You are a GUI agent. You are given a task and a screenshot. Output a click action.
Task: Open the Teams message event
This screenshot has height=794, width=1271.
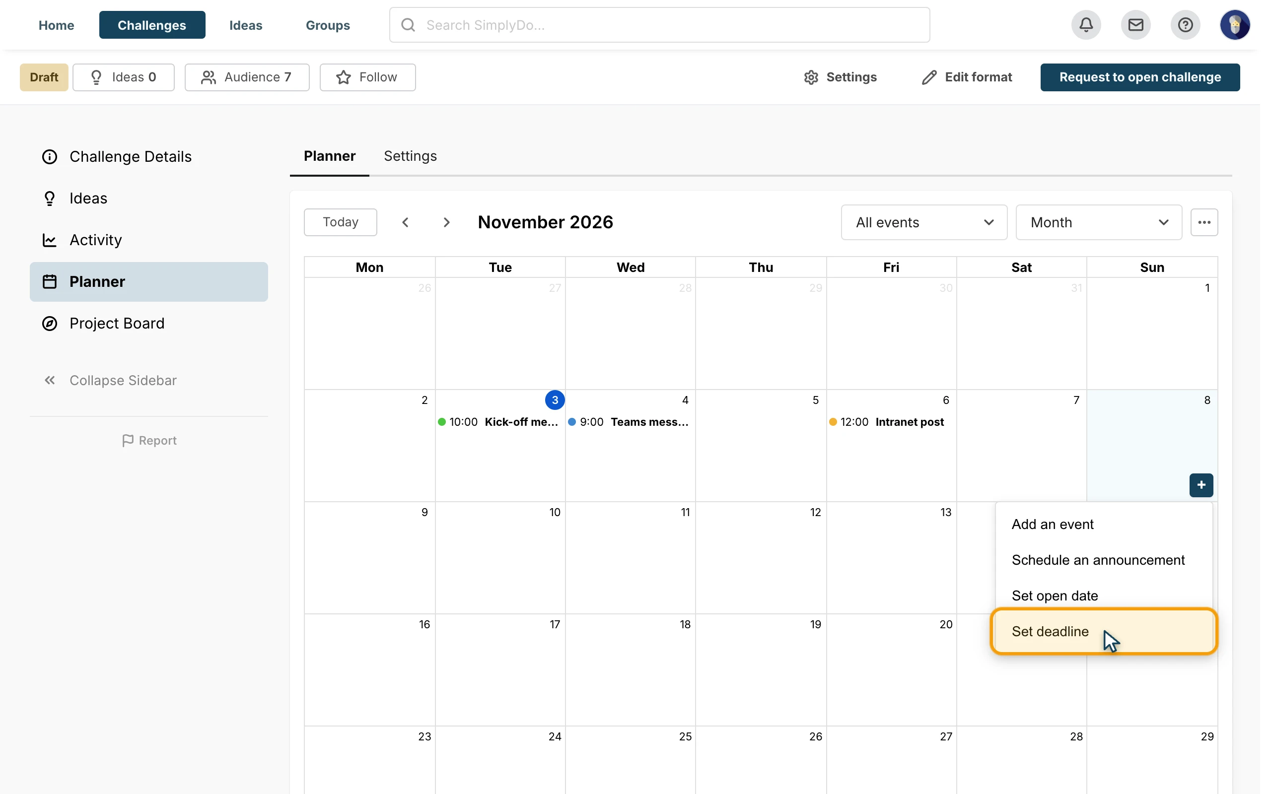pos(630,422)
